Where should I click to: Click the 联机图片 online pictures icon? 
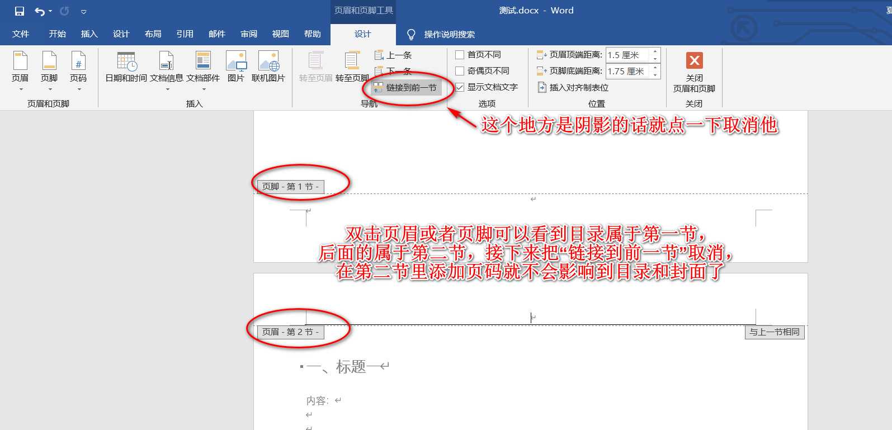268,61
